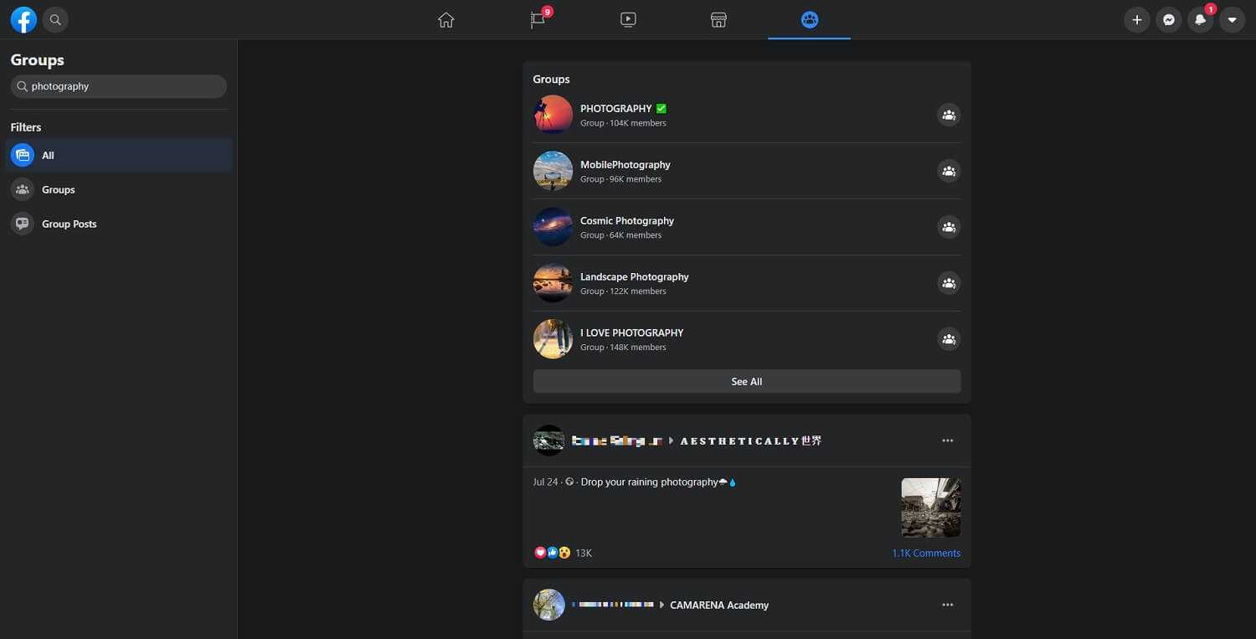
Task: Open the PHOTOGRAPHY group
Action: pyautogui.click(x=615, y=109)
